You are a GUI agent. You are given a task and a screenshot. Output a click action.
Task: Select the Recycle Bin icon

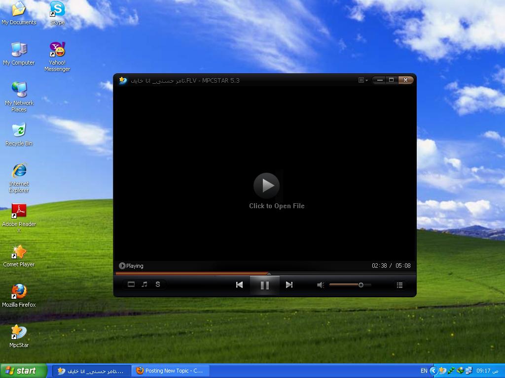coord(19,135)
